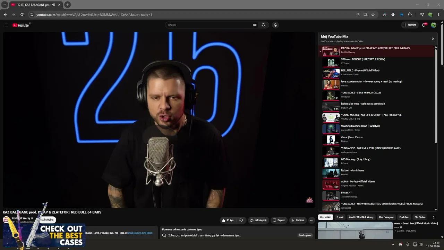This screenshot has height=250, width=444.
Task: Select the Wszystkie filter chip
Action: [x=325, y=217]
